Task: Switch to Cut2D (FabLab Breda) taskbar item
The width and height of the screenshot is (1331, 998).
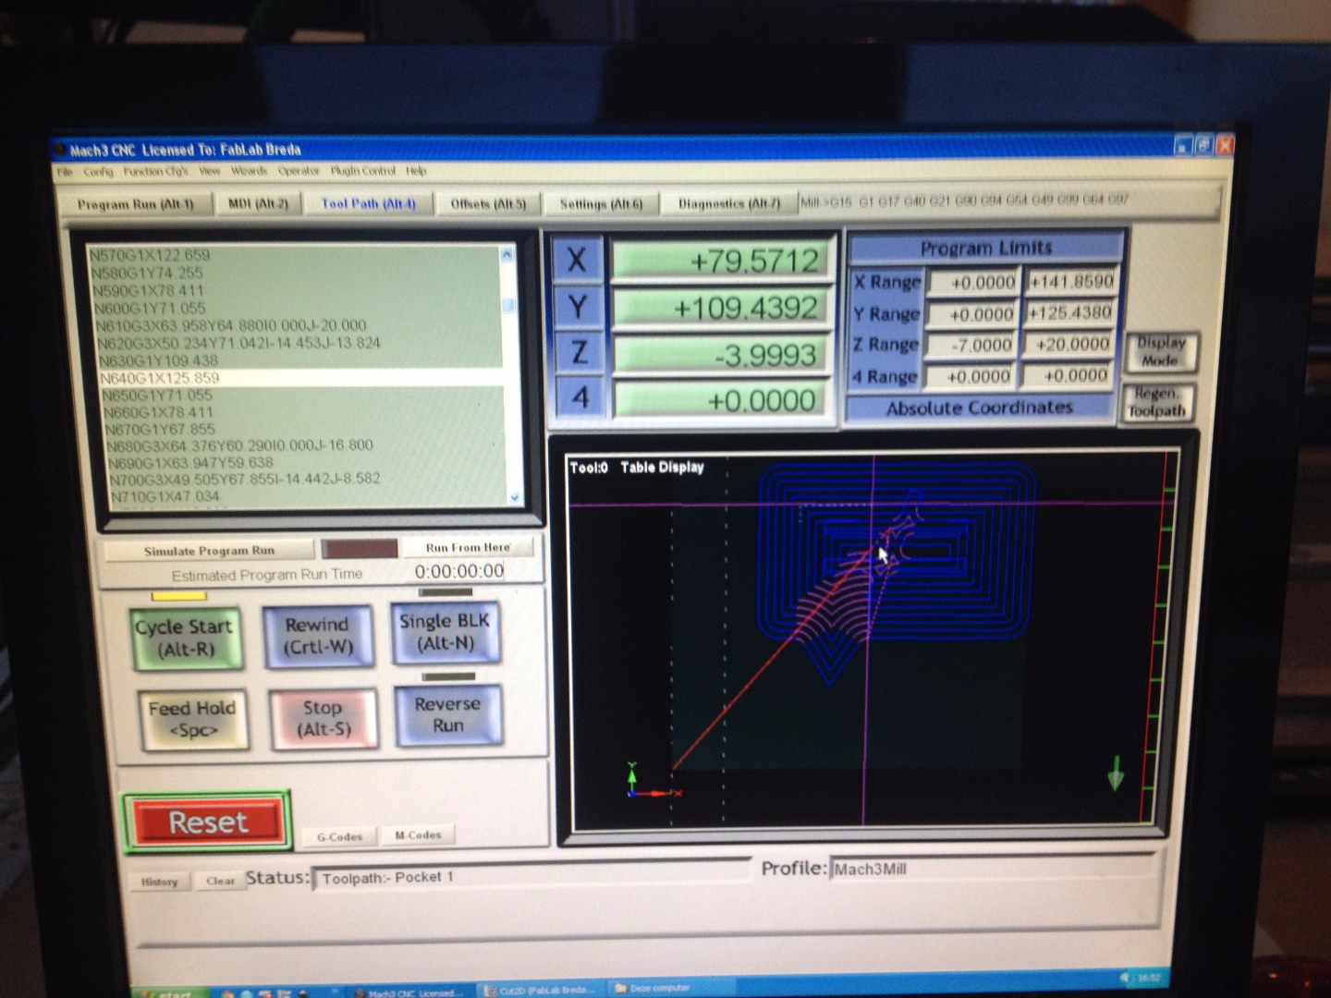Action: click(543, 990)
